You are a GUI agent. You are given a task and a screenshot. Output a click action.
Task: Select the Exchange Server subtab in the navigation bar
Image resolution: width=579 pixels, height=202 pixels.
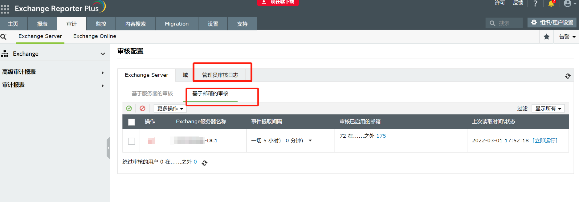(40, 36)
